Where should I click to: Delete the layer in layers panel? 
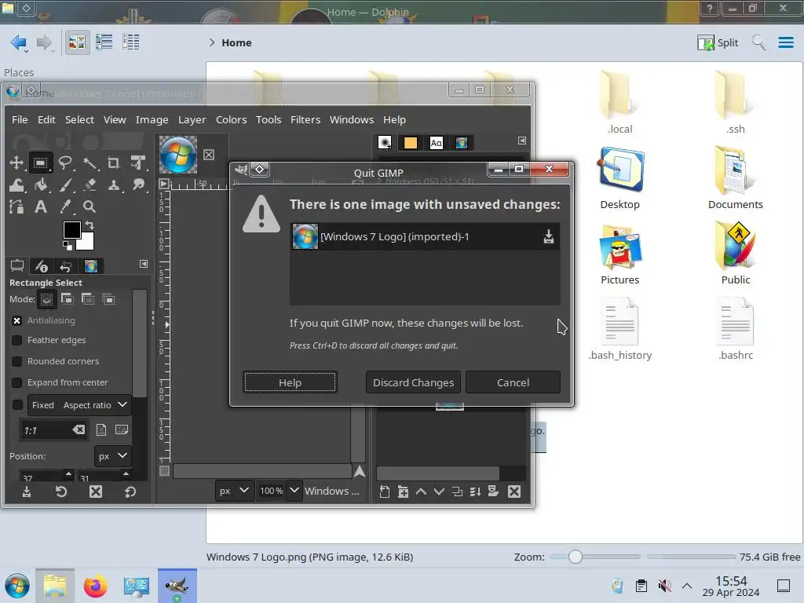click(x=514, y=492)
